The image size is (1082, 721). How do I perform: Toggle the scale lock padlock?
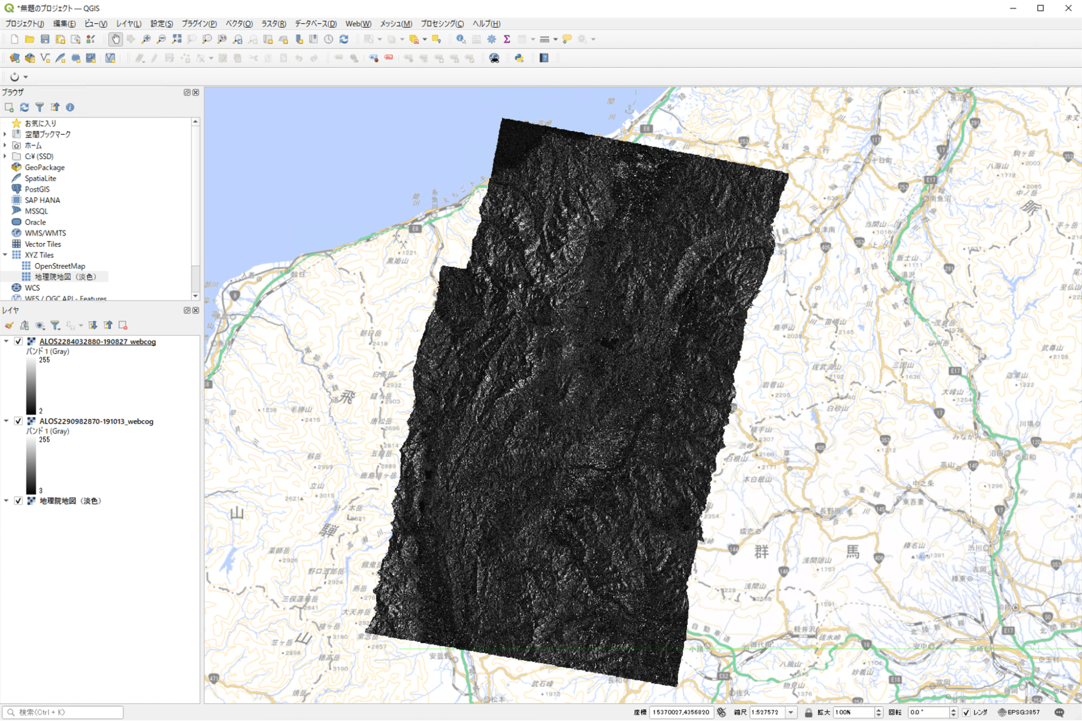pyautogui.click(x=808, y=712)
